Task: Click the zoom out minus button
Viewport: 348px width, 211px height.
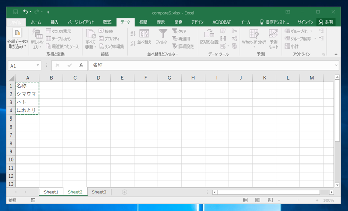Action: pyautogui.click(x=279, y=200)
